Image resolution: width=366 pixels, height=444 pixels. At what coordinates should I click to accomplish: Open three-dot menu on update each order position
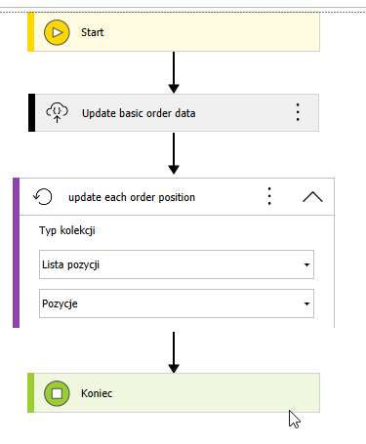pyautogui.click(x=269, y=196)
